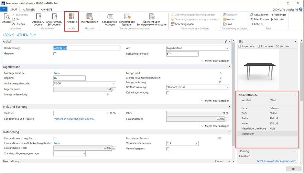Viewport: 304px width, 174px height.
Task: Import a picture with Importieren
Action: (247, 46)
